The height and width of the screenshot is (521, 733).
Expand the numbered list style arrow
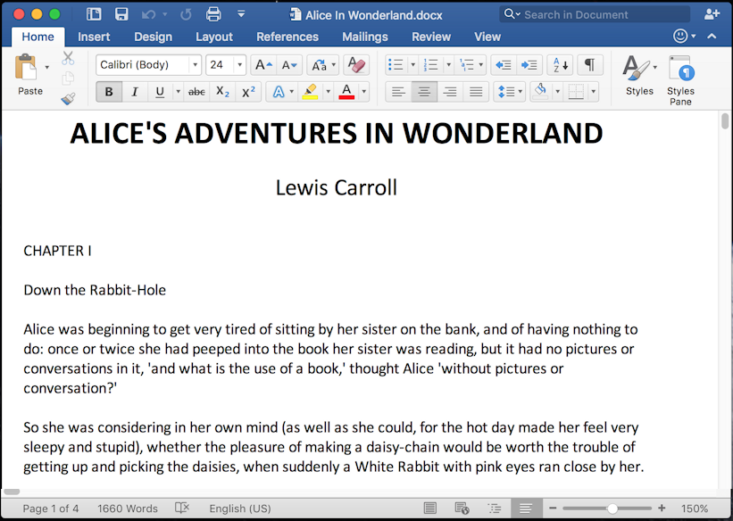tap(448, 65)
